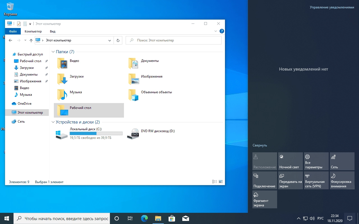Switch to details view layout icon
This screenshot has height=224, width=359.
[215, 182]
